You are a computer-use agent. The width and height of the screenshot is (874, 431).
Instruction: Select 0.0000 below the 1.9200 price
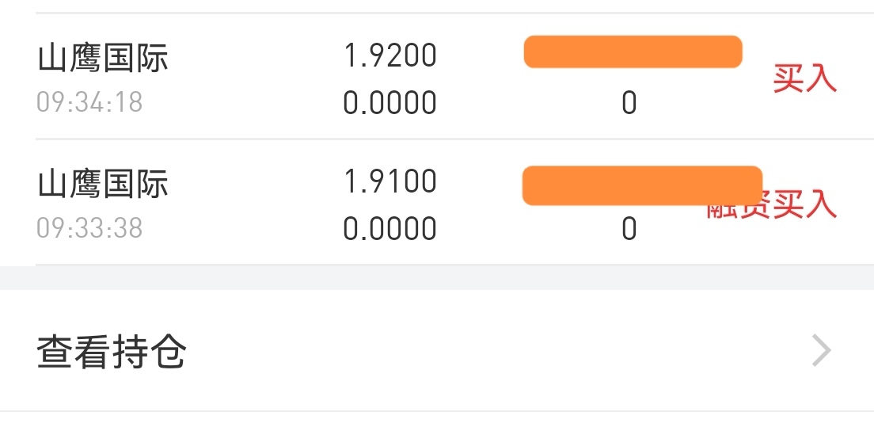pos(389,103)
